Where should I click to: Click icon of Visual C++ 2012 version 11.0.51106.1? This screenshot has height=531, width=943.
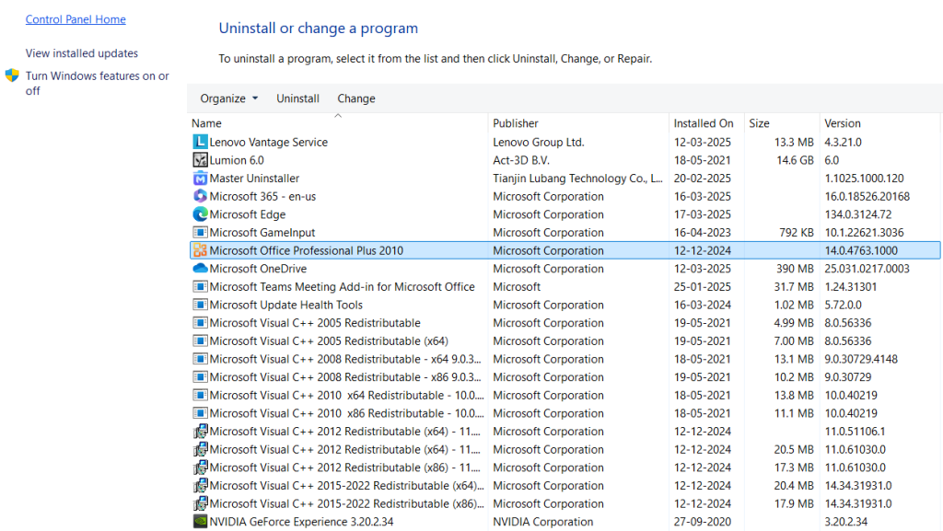200,431
